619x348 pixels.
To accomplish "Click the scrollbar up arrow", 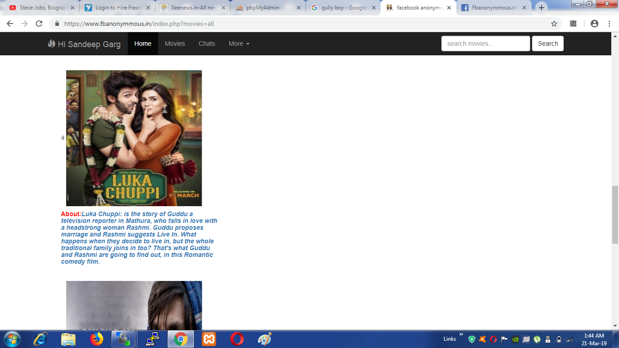I will coord(615,36).
